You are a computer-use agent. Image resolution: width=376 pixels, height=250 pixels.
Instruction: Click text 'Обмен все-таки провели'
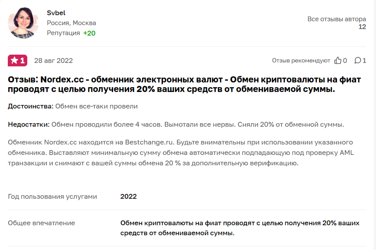point(97,106)
